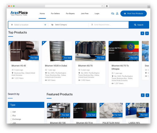Click the For Sell ribbon on POLİETİLEN WAX
The image size is (157, 133).
tap(117, 115)
